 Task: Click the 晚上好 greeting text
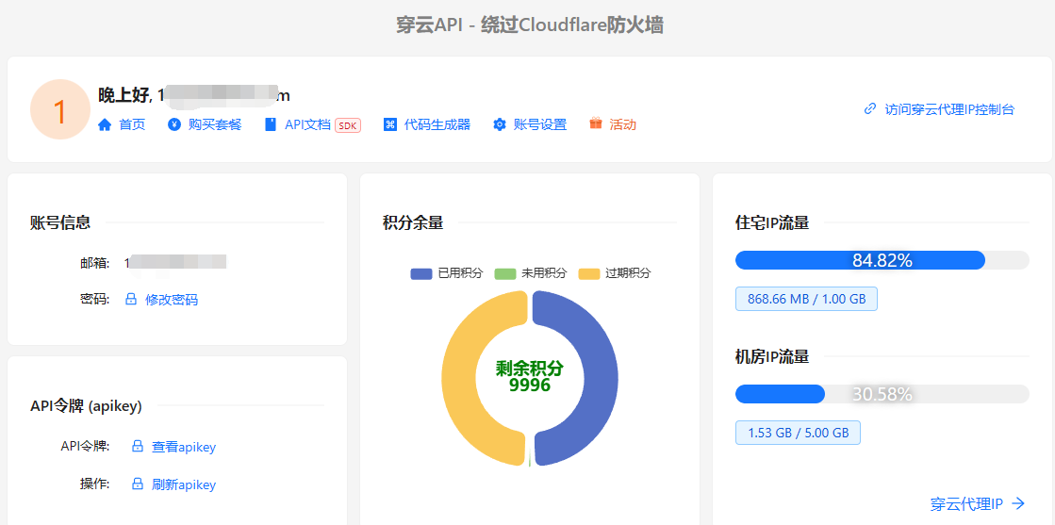[124, 95]
